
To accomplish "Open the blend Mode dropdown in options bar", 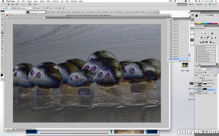I will pyautogui.click(x=27, y=8).
